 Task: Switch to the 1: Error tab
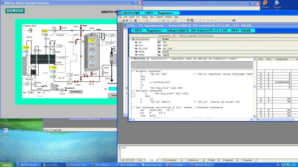[x=139, y=160]
